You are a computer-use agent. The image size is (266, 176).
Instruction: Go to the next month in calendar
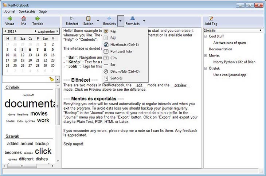pos(57,31)
